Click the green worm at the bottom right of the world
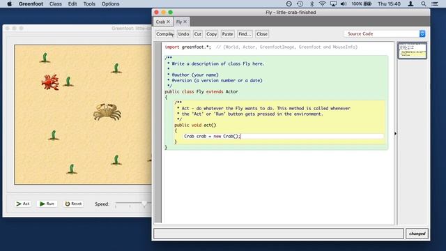The height and width of the screenshot is (251, 446). [x=116, y=160]
